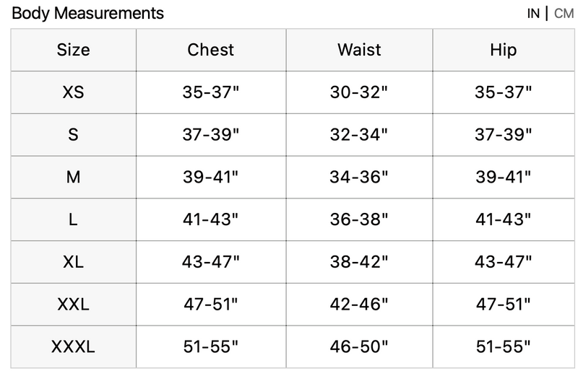The height and width of the screenshot is (376, 578).
Task: Click the XL size row label
Action: coord(73,262)
